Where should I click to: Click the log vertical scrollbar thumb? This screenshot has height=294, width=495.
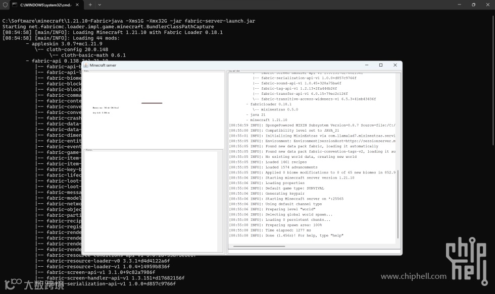click(398, 204)
